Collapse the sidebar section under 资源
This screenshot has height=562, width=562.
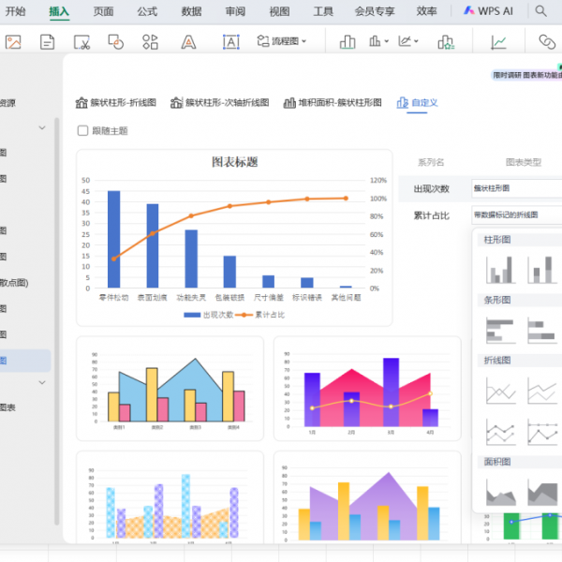[42, 127]
